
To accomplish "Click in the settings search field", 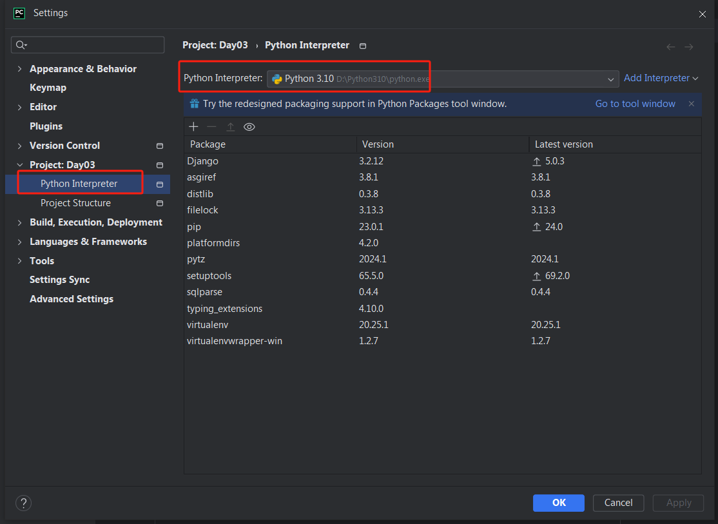I will [x=88, y=45].
